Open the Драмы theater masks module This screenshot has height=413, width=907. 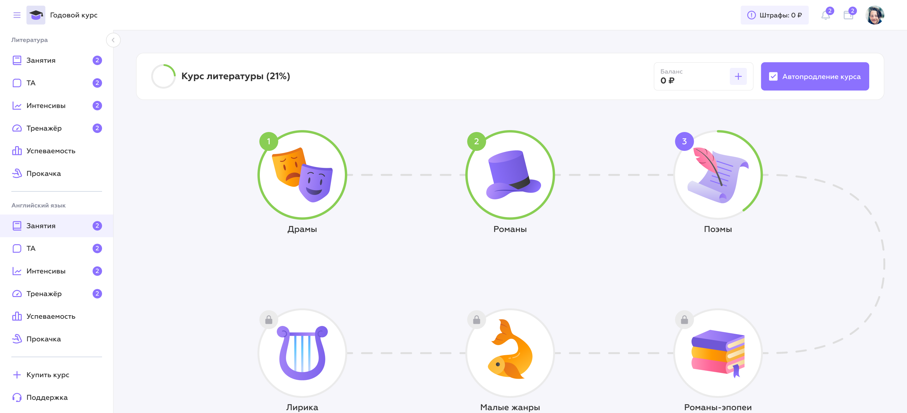coord(302,175)
